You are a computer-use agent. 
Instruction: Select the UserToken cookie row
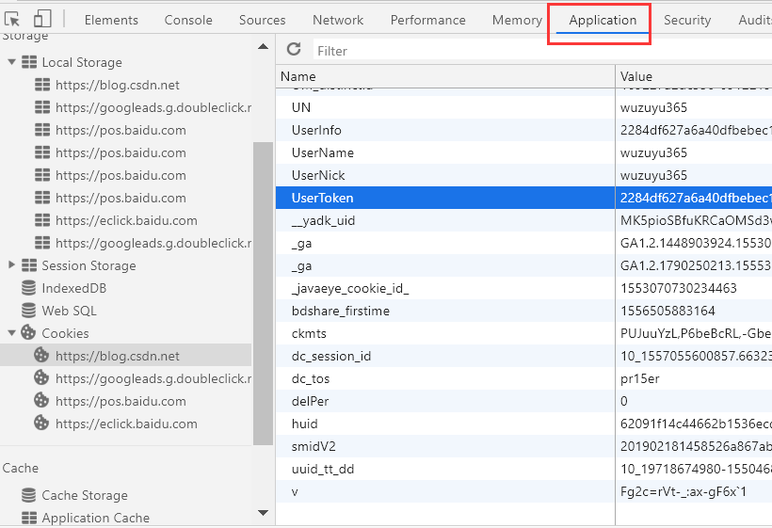point(523,198)
